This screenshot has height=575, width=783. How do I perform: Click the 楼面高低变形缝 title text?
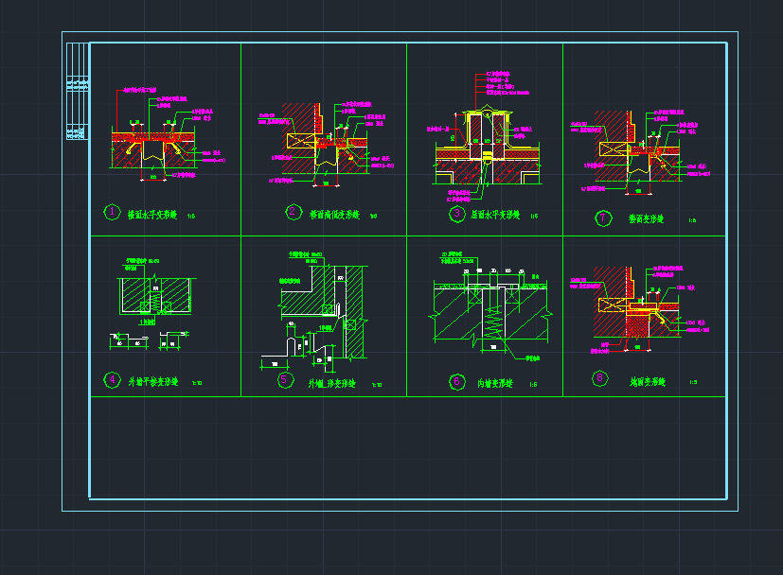[334, 215]
